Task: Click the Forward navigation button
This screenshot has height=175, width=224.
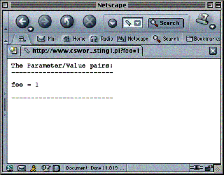Action: coord(45,21)
